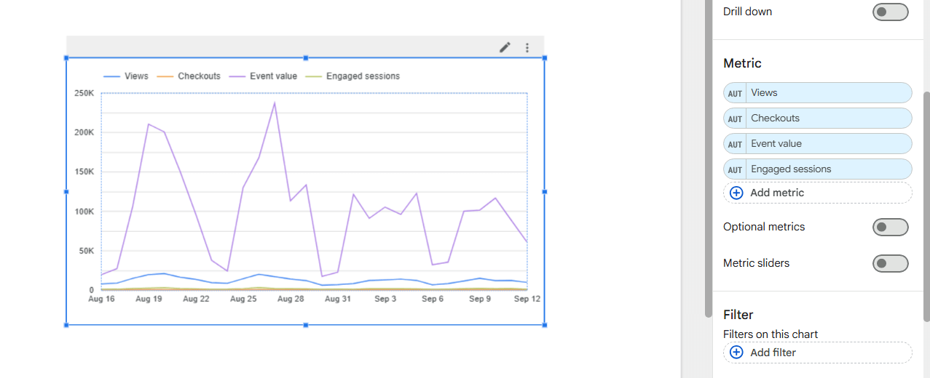Click the pencil edit icon above the chart
930x378 pixels.
coord(505,47)
